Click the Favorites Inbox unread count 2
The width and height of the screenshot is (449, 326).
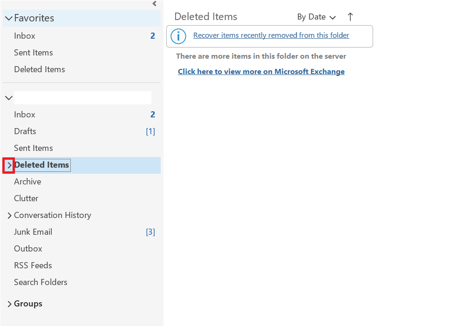(153, 36)
